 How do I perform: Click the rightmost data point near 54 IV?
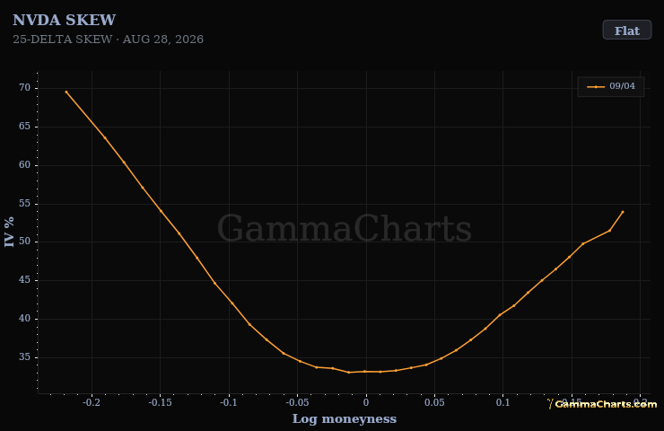pos(623,212)
